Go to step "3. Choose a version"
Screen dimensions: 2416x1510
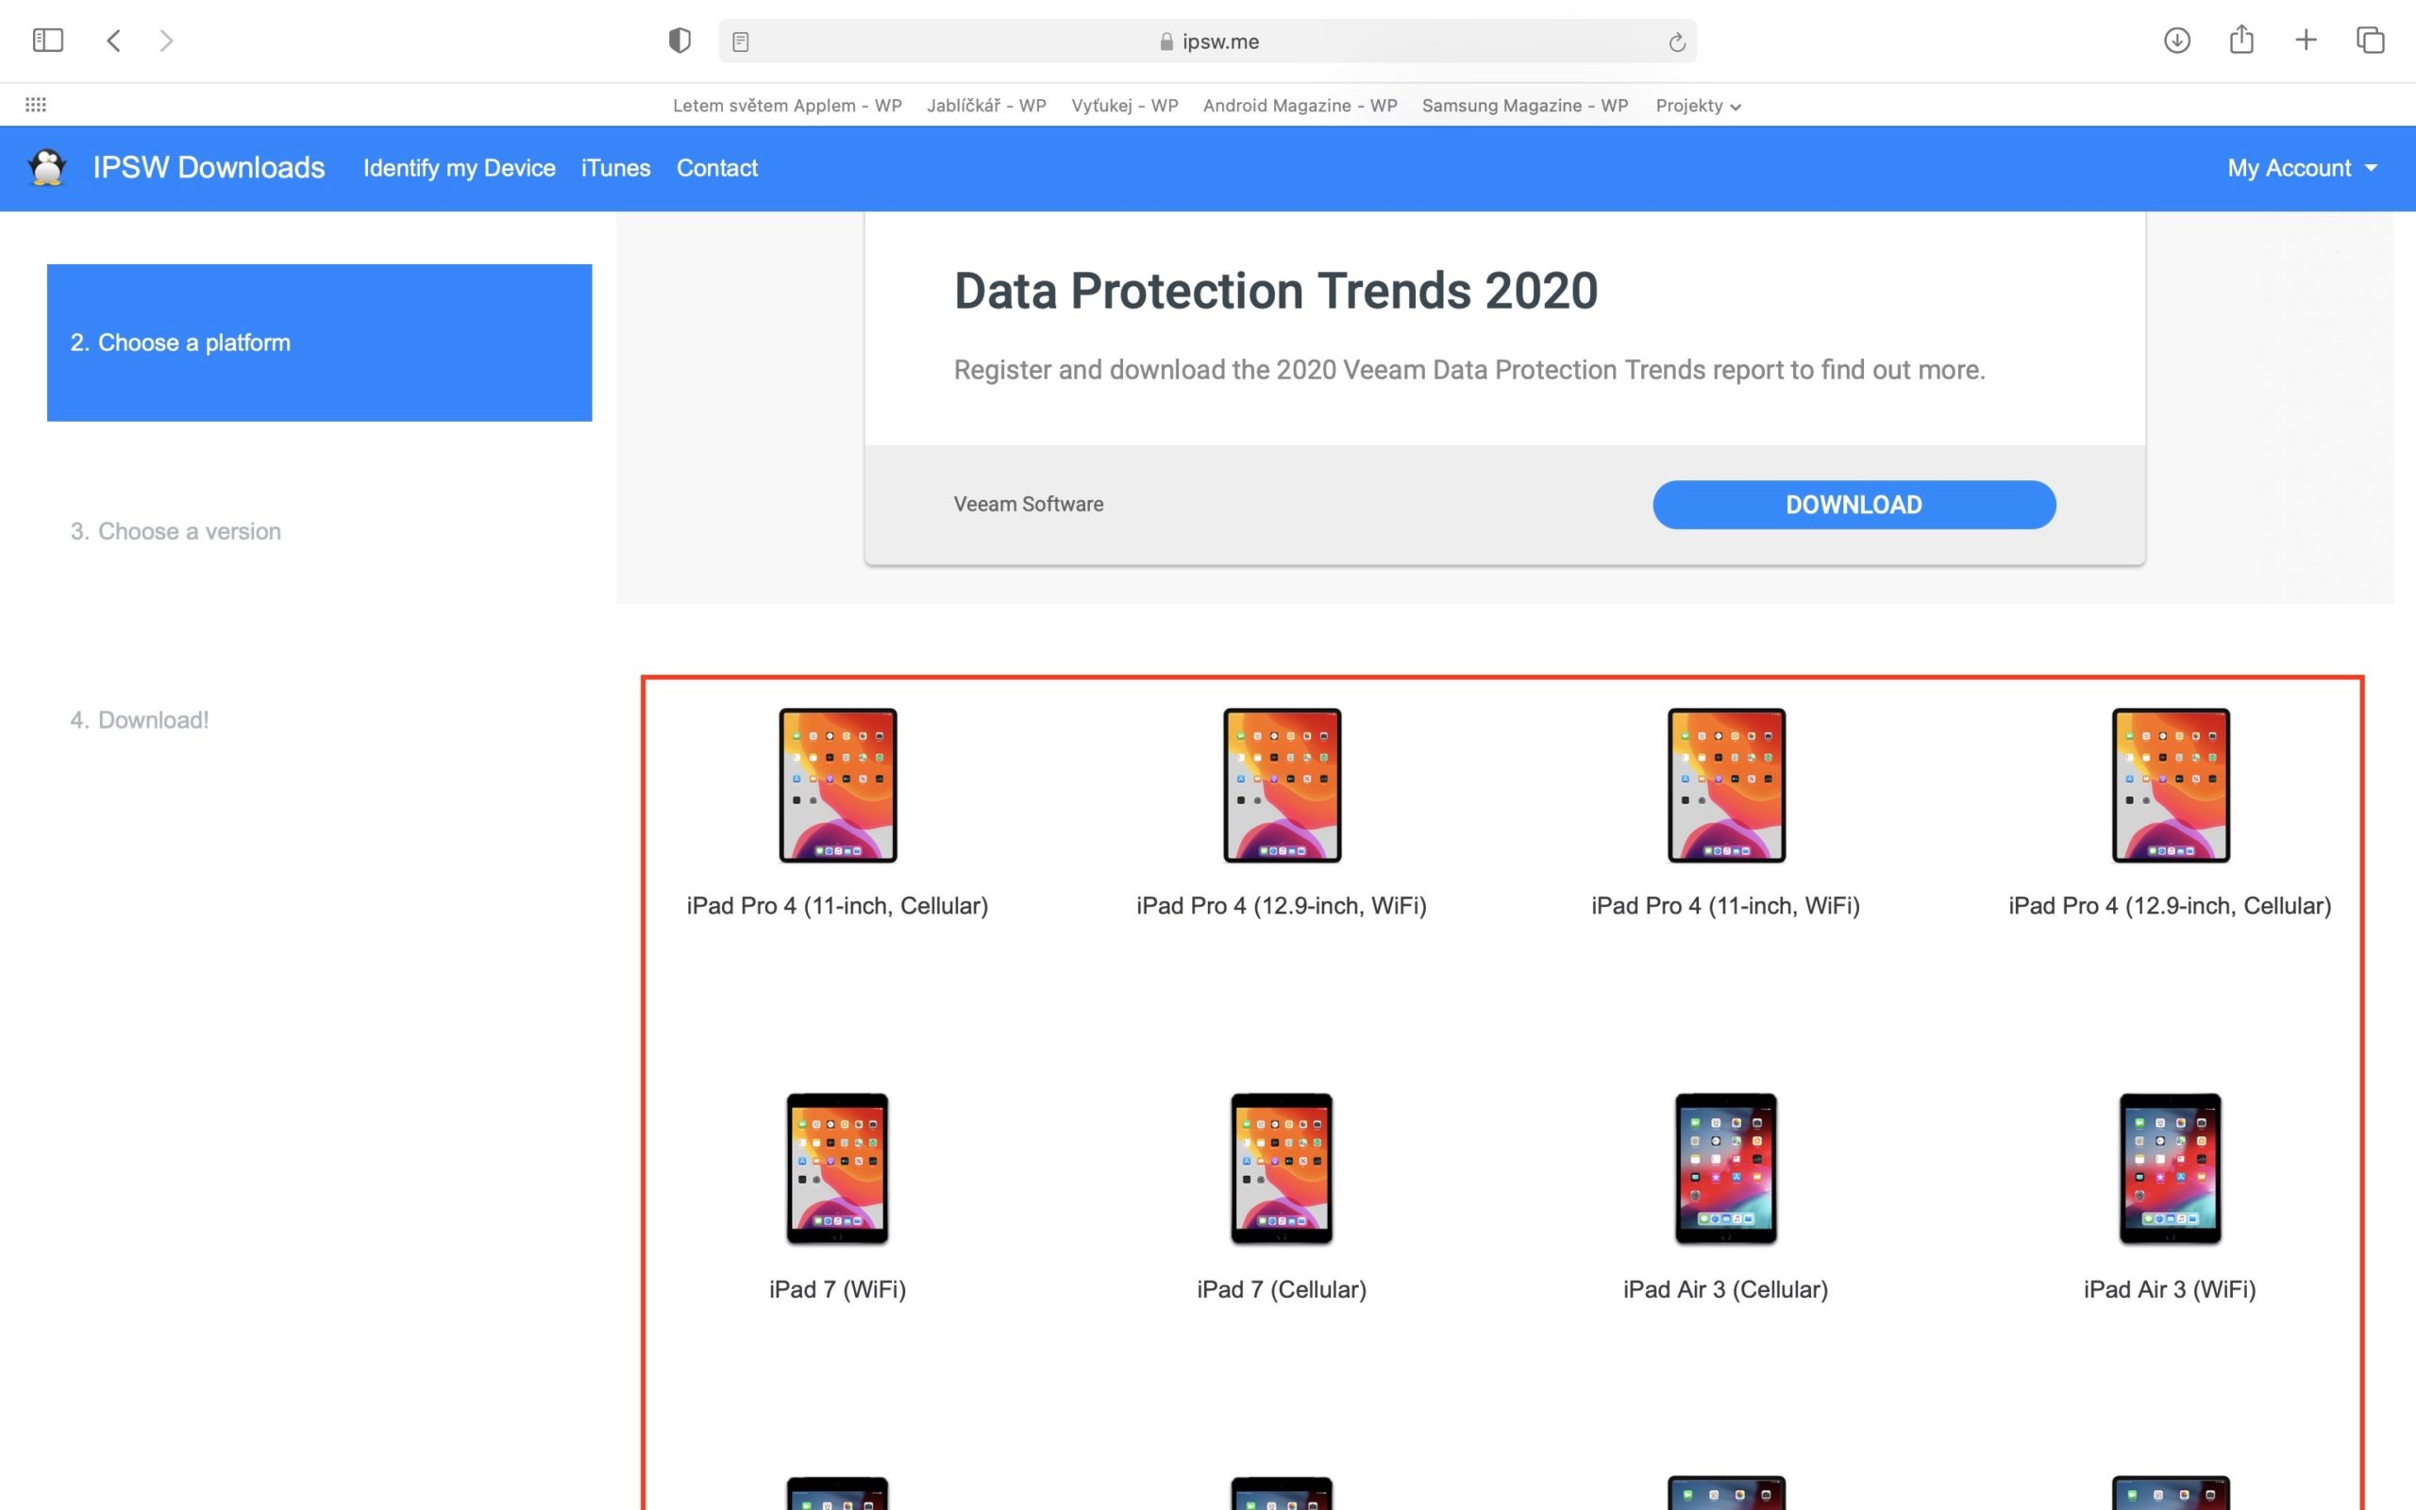click(175, 530)
